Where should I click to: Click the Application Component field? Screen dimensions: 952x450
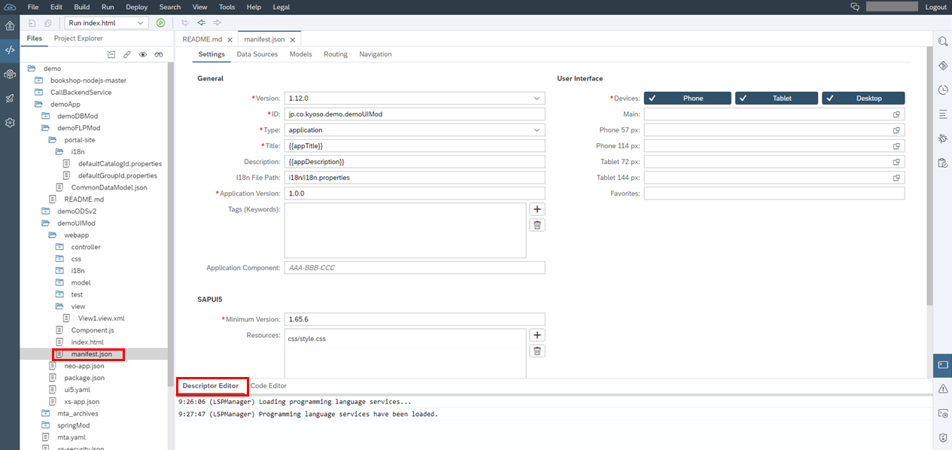(x=415, y=268)
